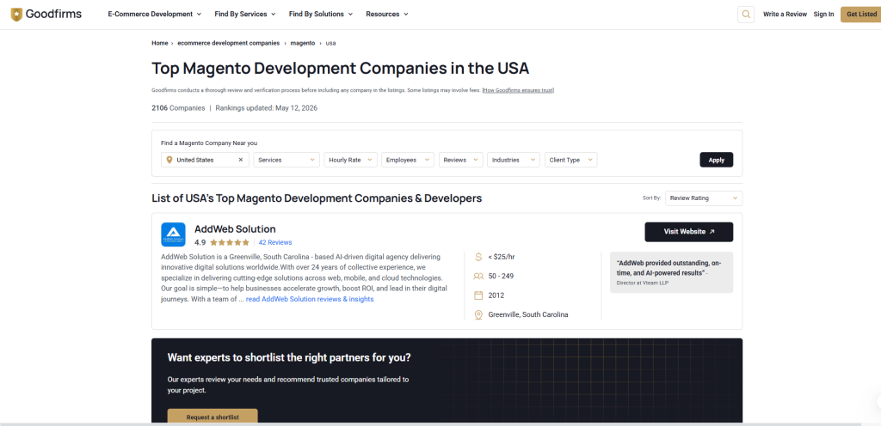Open read AddWeb Solution reviews & insights
The height and width of the screenshot is (426, 881).
coord(310,300)
